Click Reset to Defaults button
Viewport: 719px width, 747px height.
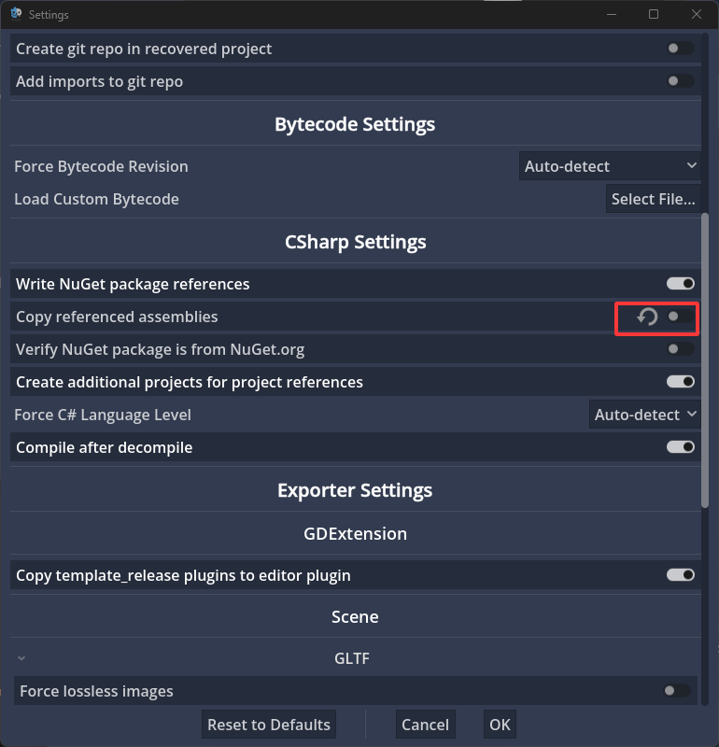pyautogui.click(x=269, y=725)
